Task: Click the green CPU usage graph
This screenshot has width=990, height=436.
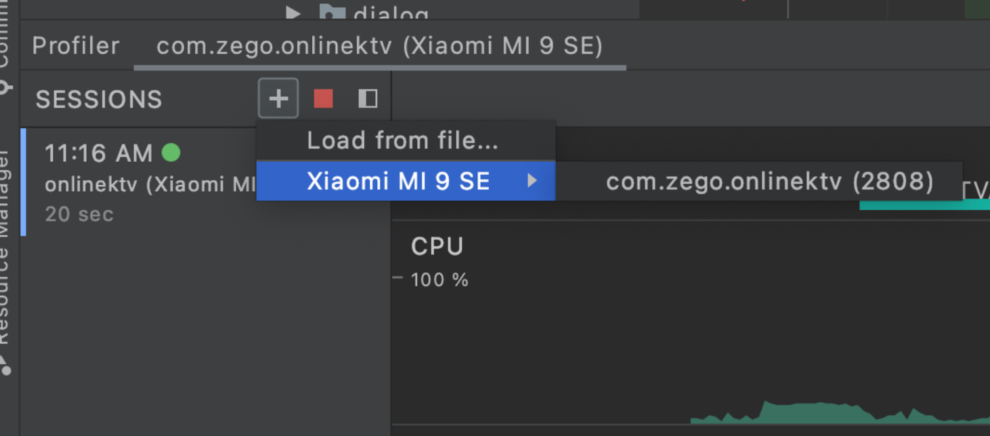Action: 840,413
